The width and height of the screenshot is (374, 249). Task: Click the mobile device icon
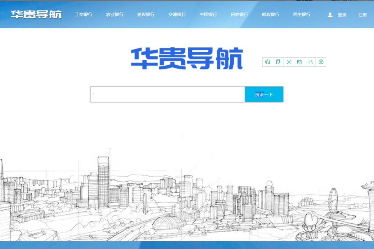point(278,62)
